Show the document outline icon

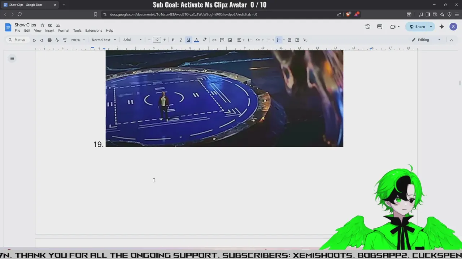12,59
